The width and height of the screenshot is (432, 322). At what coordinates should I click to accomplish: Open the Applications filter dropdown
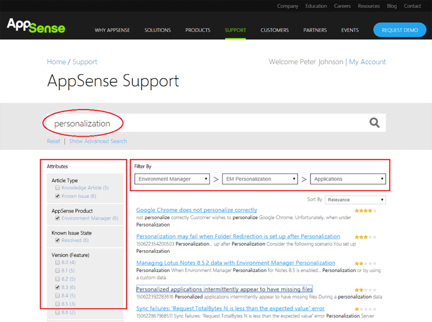pyautogui.click(x=348, y=179)
